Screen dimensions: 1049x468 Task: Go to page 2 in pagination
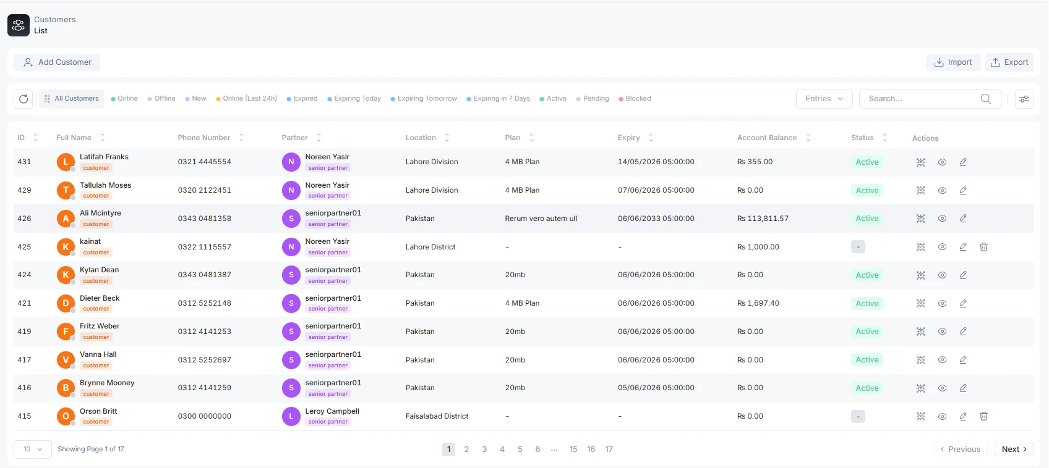pos(466,449)
